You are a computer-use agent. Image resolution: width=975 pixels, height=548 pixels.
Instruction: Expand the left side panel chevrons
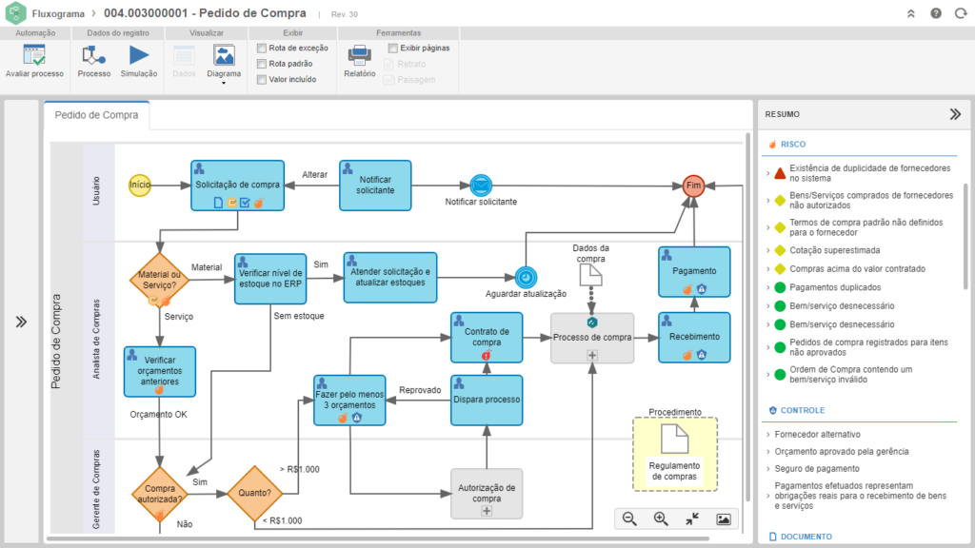tap(21, 322)
